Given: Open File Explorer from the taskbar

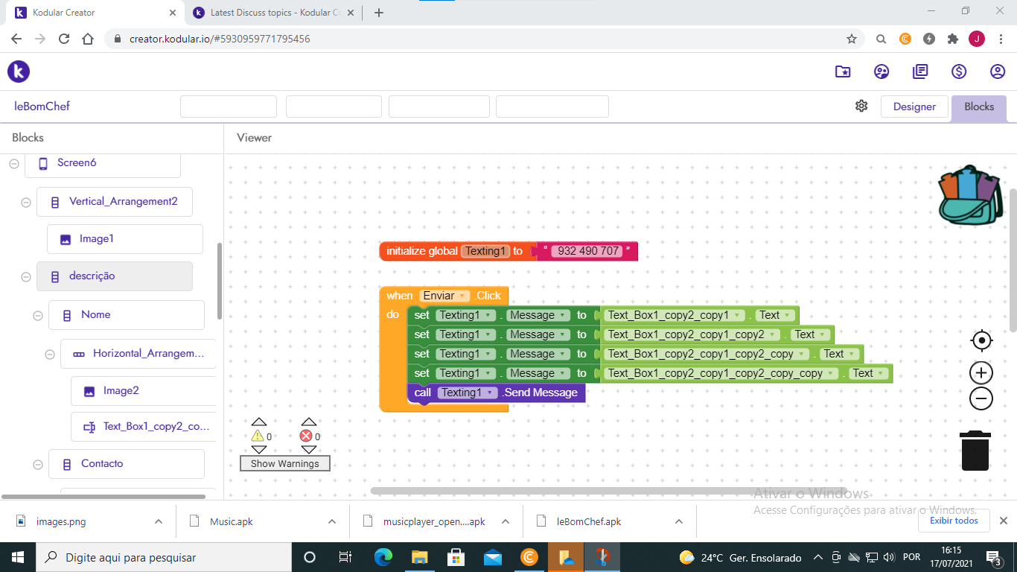Looking at the screenshot, I should (x=419, y=557).
